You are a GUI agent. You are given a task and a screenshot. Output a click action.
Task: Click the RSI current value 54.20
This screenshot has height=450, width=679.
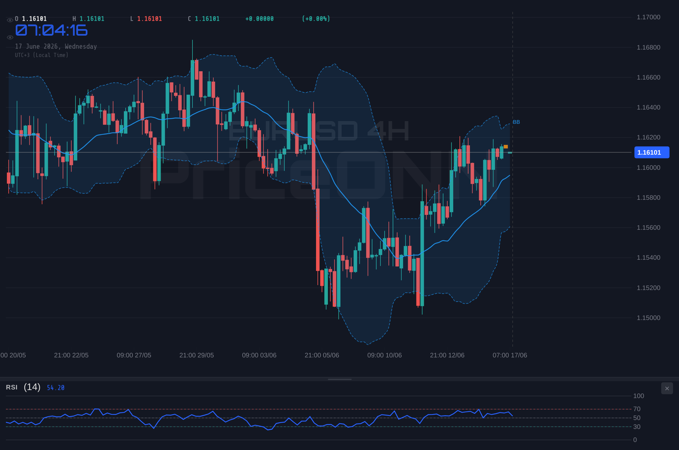(x=56, y=388)
